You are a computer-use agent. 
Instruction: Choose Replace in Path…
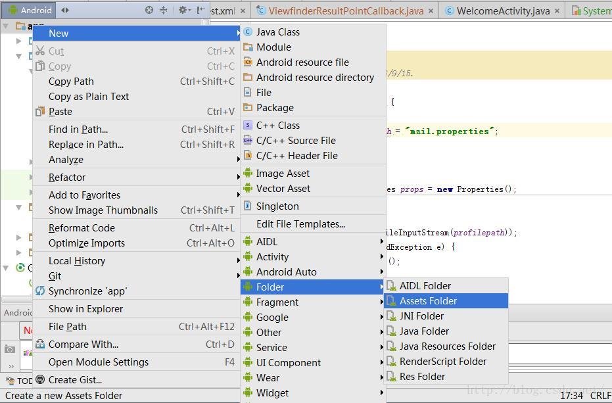[x=136, y=145]
